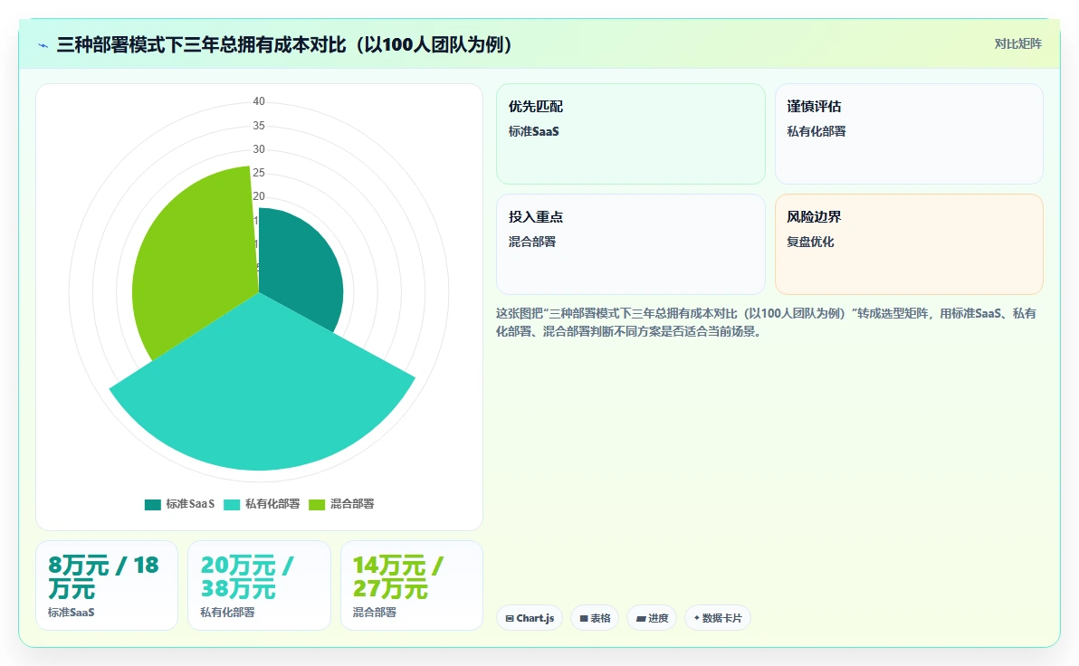Click the axis label 35
This screenshot has height=666, width=1079.
tap(259, 125)
